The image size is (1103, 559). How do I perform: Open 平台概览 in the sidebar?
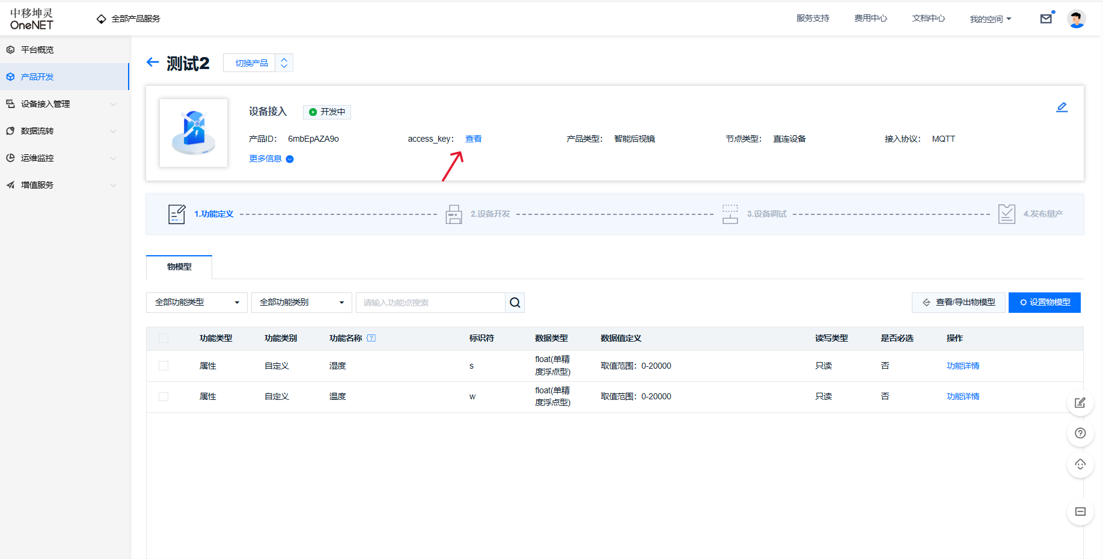tap(37, 50)
